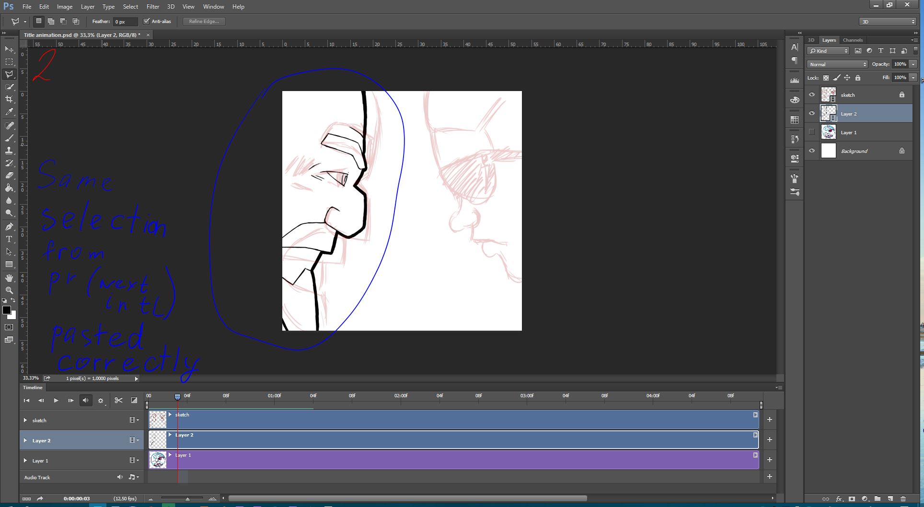
Task: Switch to the Channels tab
Action: click(853, 40)
